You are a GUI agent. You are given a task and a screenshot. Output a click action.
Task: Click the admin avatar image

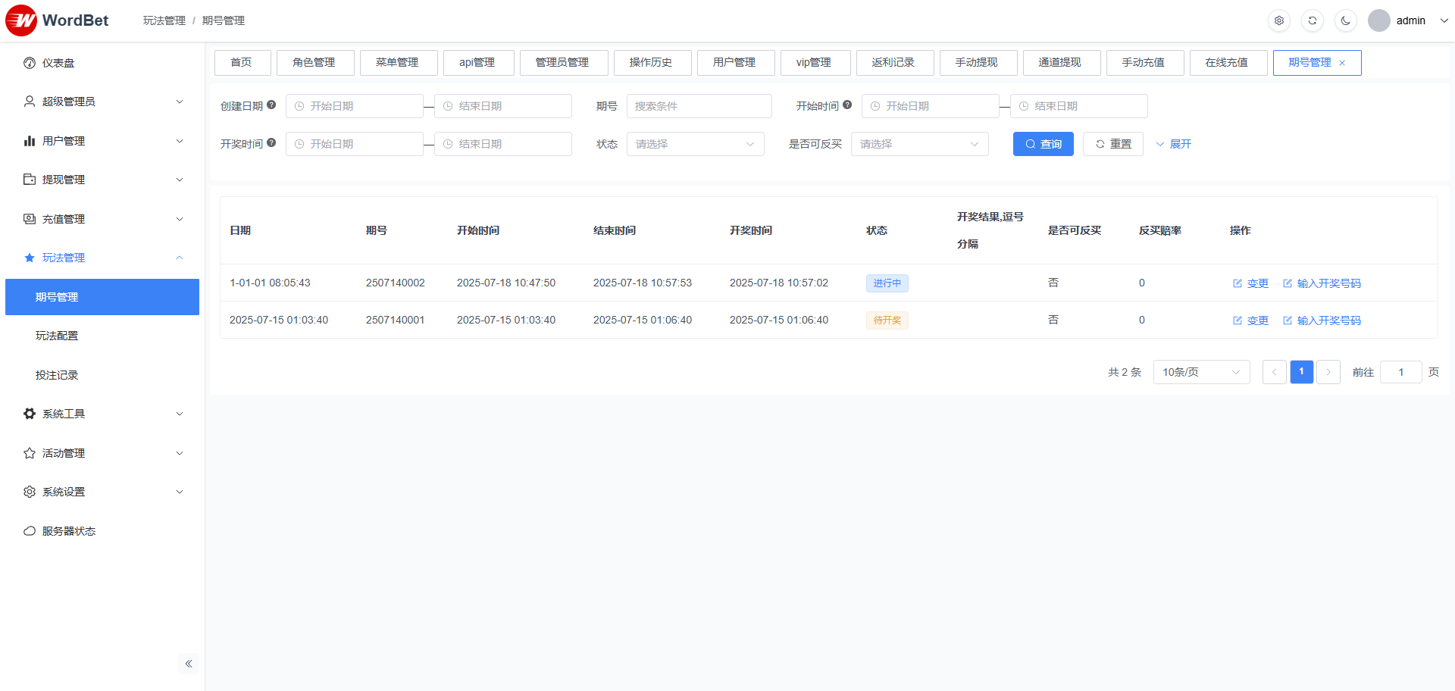click(1379, 20)
